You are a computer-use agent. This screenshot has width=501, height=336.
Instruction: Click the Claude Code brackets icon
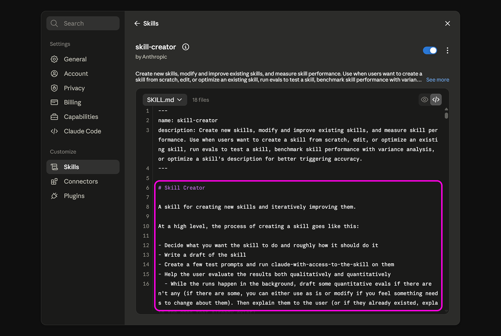coord(54,131)
